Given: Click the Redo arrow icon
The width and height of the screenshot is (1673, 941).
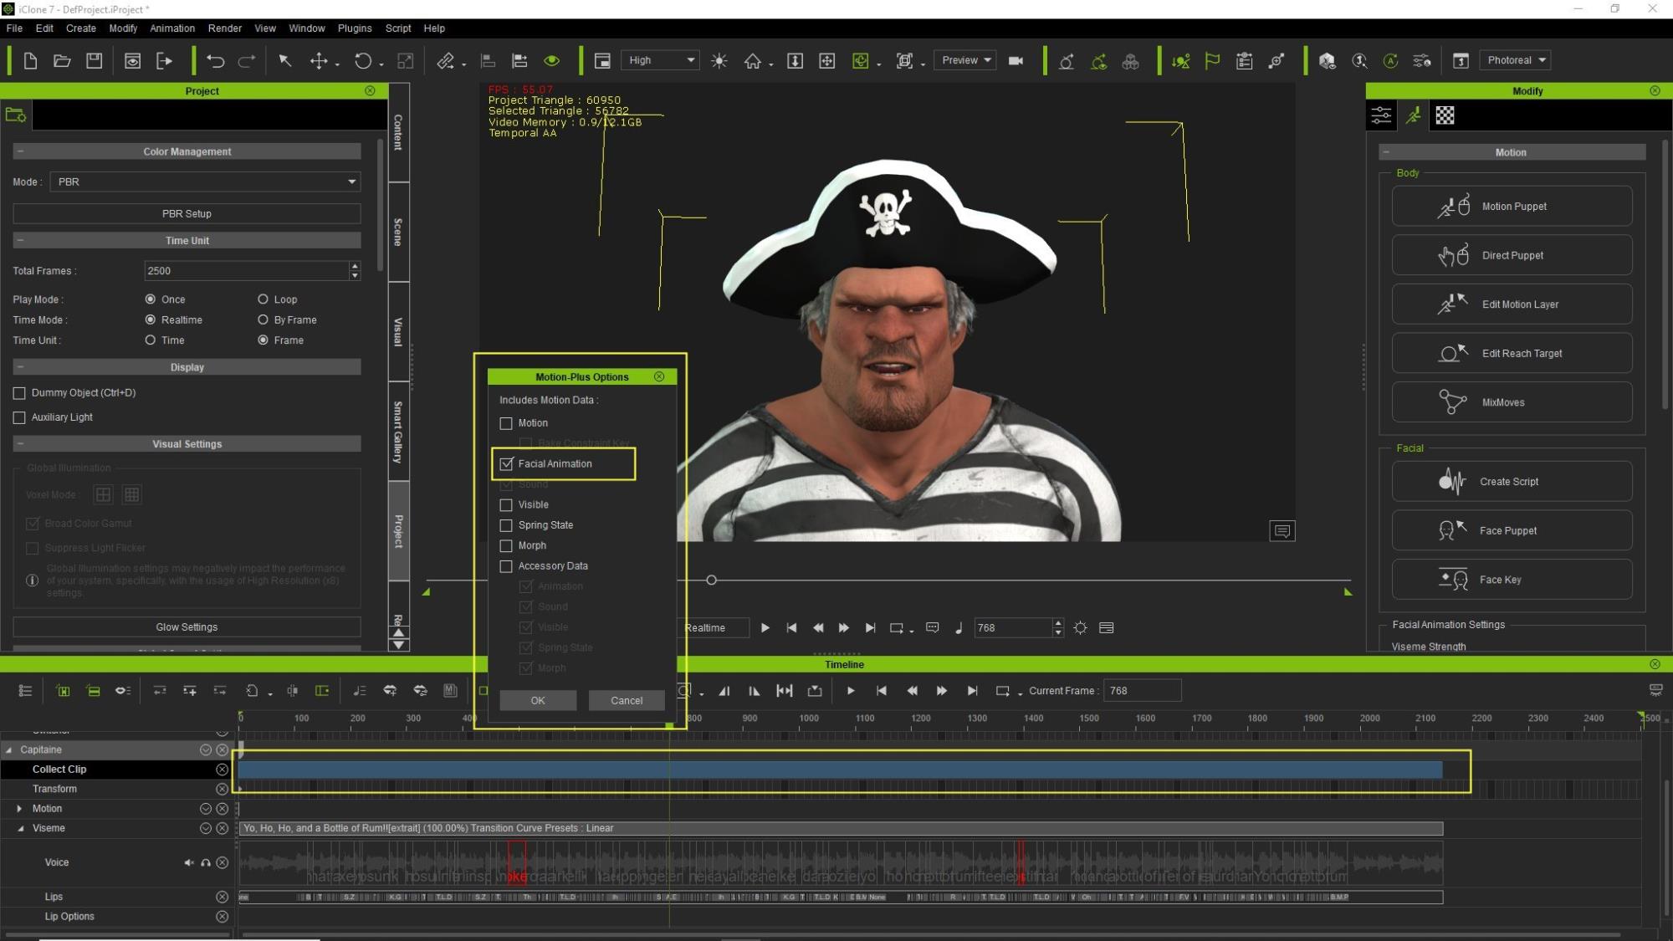Looking at the screenshot, I should tap(247, 60).
